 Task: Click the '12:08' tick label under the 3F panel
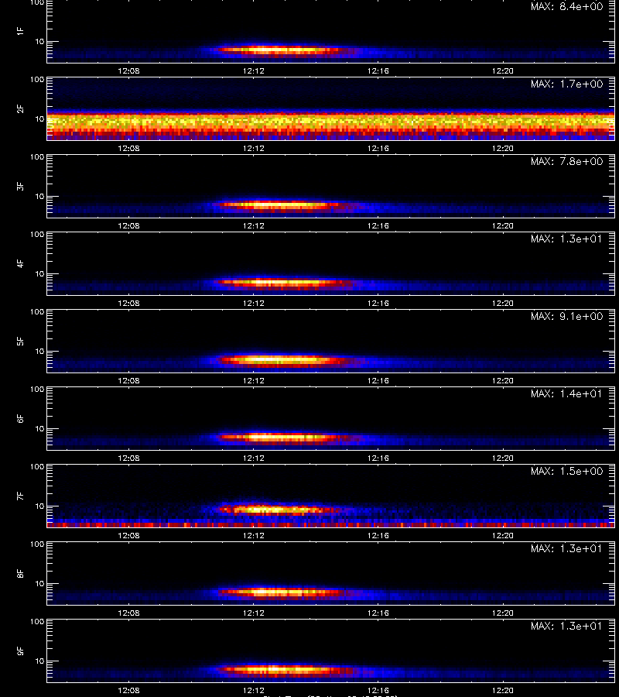tap(128, 226)
